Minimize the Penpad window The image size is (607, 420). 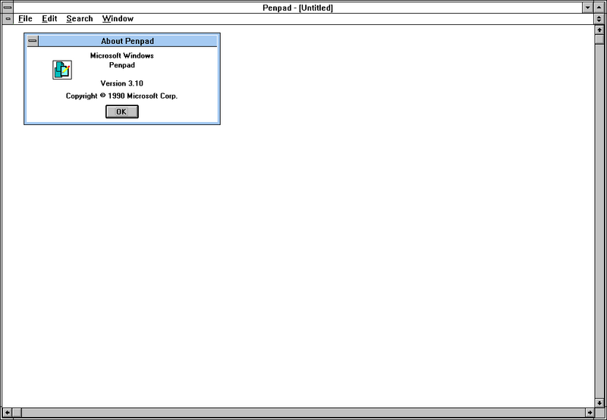coord(588,8)
